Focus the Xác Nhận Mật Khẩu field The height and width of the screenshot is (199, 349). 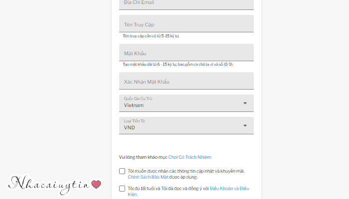[x=186, y=81]
